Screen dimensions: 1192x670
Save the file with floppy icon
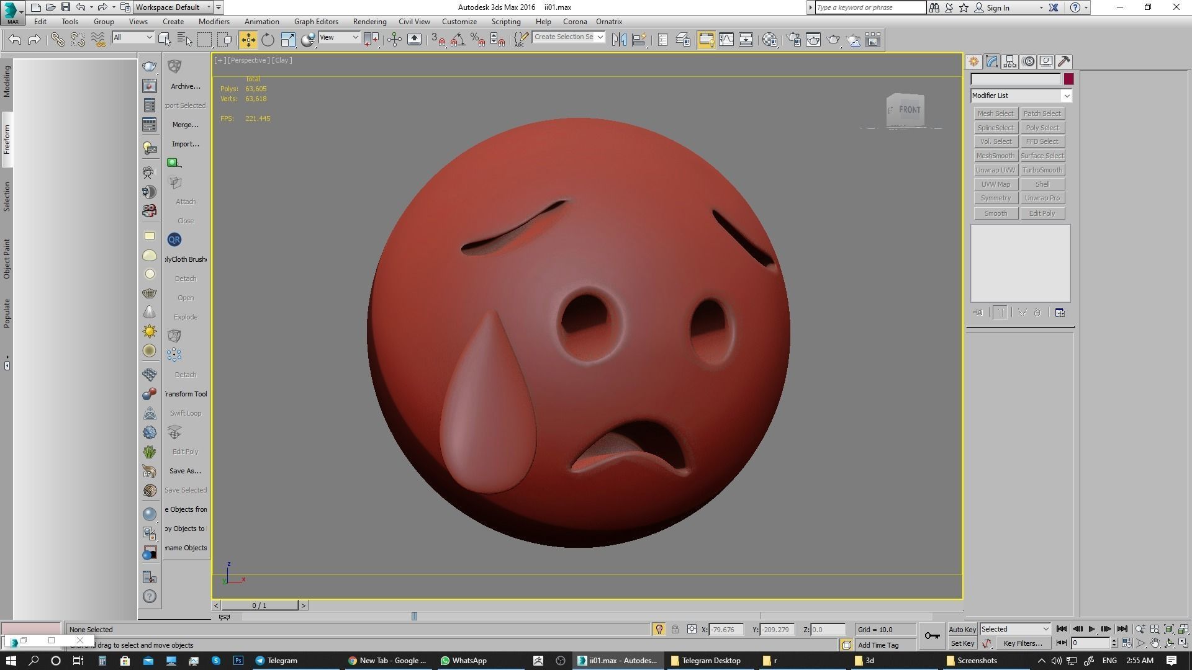(65, 7)
